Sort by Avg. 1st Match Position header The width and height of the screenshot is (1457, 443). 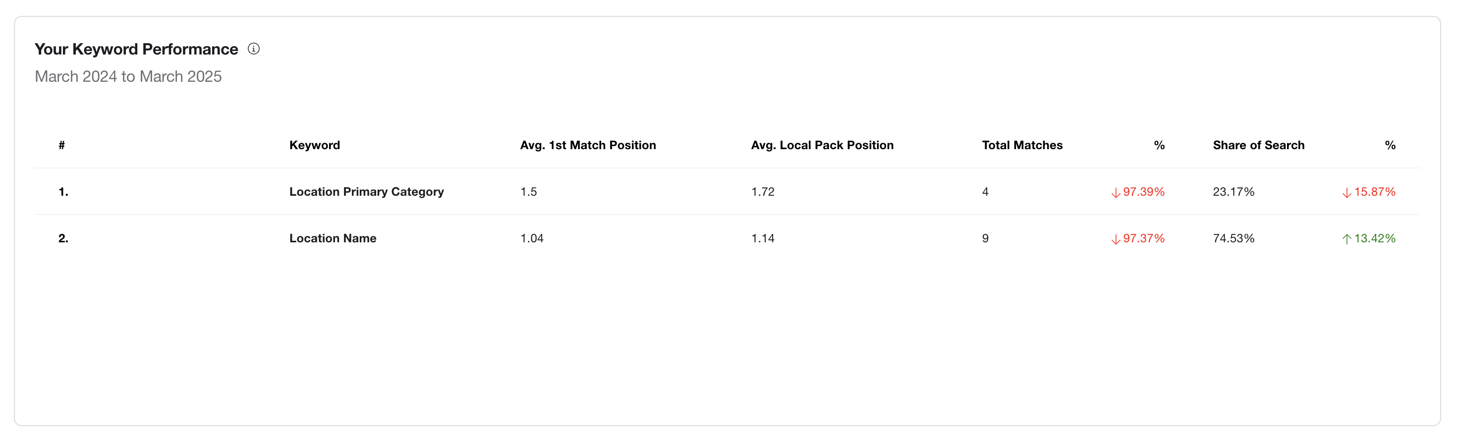click(x=588, y=145)
